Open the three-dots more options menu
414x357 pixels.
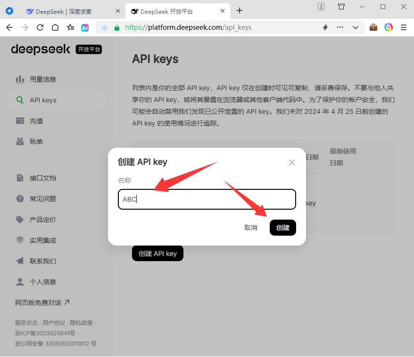340,27
